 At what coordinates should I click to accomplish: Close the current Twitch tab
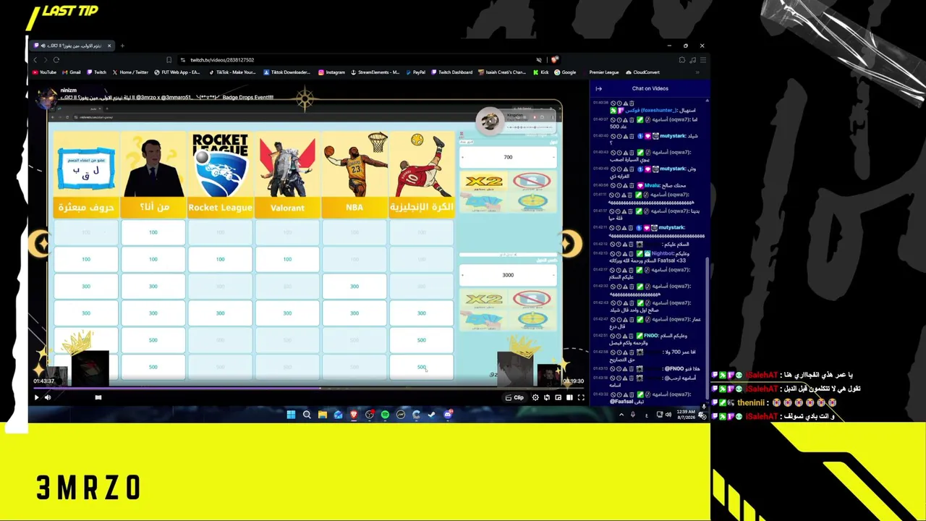[109, 46]
